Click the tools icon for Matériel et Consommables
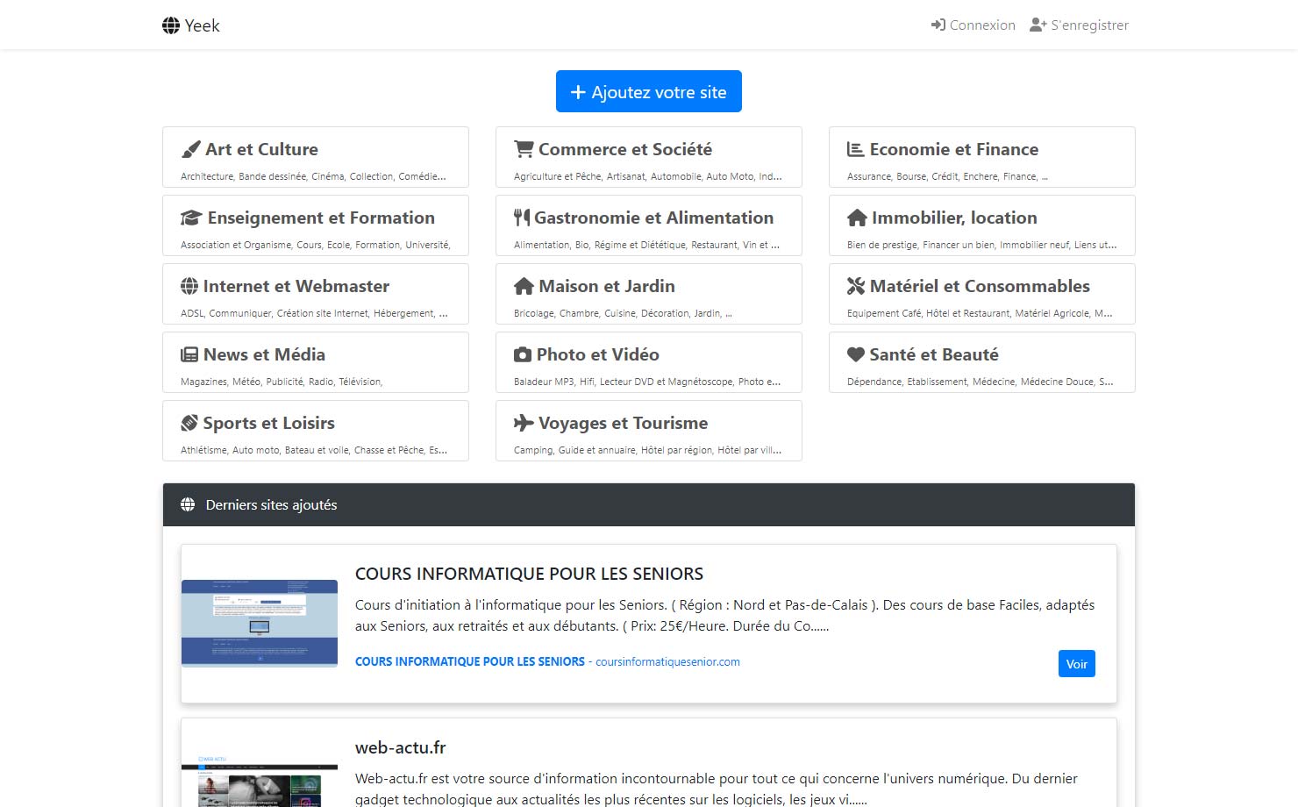 [856, 287]
